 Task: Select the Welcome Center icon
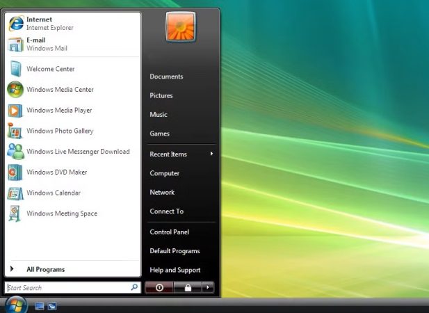[15, 69]
